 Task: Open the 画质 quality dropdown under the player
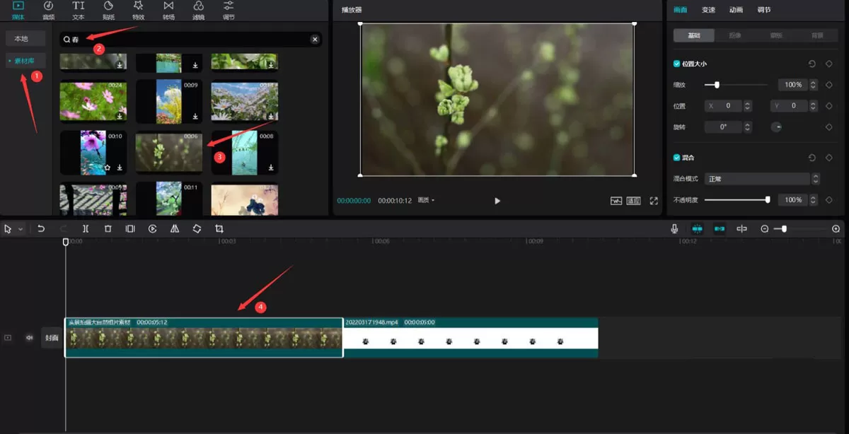[426, 201]
